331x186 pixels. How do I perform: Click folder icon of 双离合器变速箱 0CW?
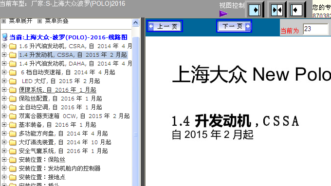(13, 116)
